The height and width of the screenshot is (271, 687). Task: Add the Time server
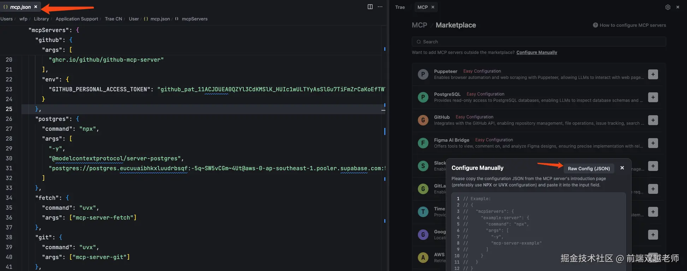click(653, 212)
